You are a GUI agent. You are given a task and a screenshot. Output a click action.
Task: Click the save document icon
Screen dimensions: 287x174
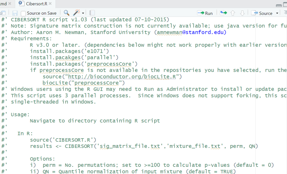[x=15, y=13]
